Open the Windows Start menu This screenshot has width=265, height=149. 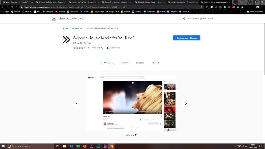tap(3, 146)
